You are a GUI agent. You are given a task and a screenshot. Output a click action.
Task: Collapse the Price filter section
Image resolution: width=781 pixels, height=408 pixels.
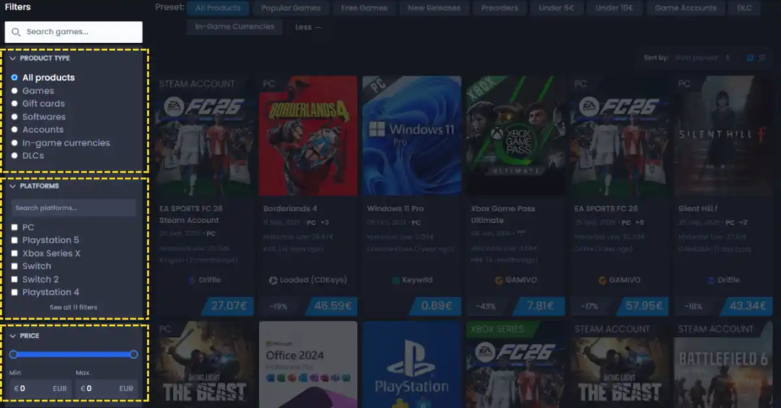tap(12, 335)
